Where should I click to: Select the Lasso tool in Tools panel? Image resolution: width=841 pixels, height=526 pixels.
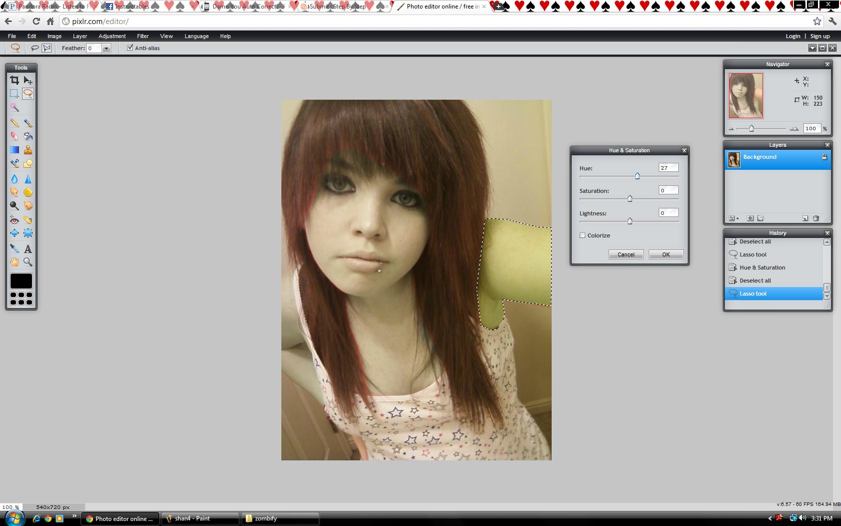click(x=28, y=94)
